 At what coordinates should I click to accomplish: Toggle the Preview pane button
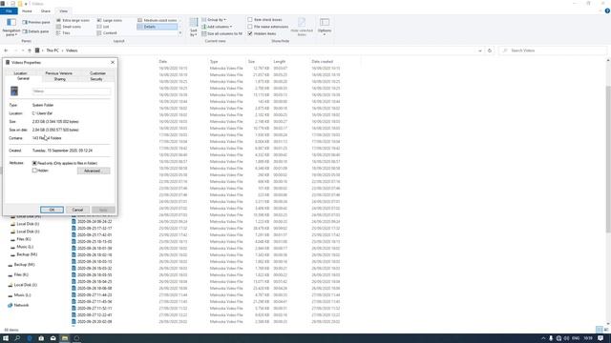pyautogui.click(x=36, y=22)
